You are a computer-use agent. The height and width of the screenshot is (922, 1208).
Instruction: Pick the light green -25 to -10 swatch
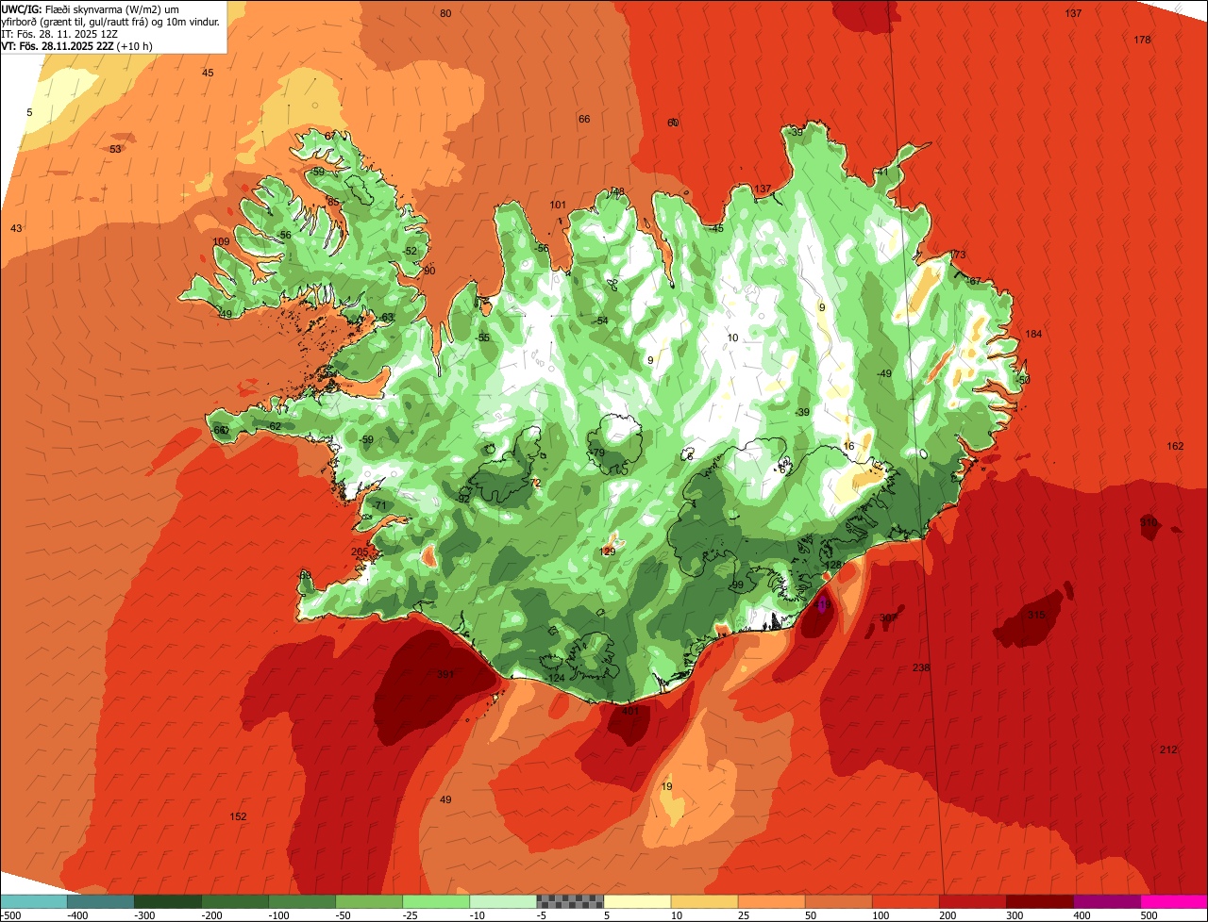[436, 901]
